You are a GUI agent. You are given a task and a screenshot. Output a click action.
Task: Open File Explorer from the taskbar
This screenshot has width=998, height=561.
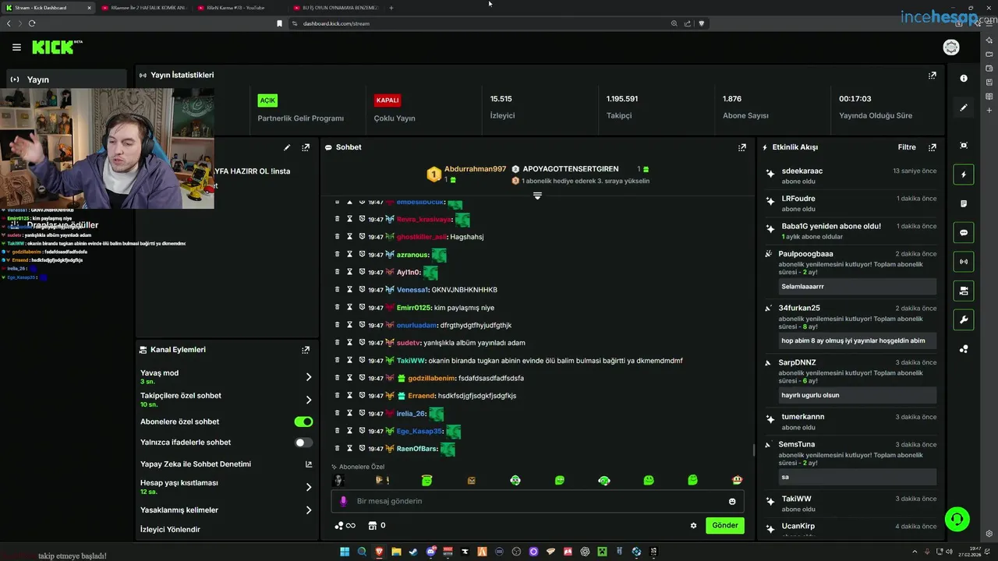(396, 552)
